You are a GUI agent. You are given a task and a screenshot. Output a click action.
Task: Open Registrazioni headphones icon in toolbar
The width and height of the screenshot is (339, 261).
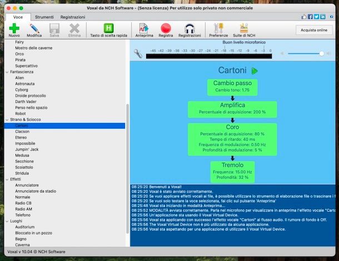pos(190,30)
